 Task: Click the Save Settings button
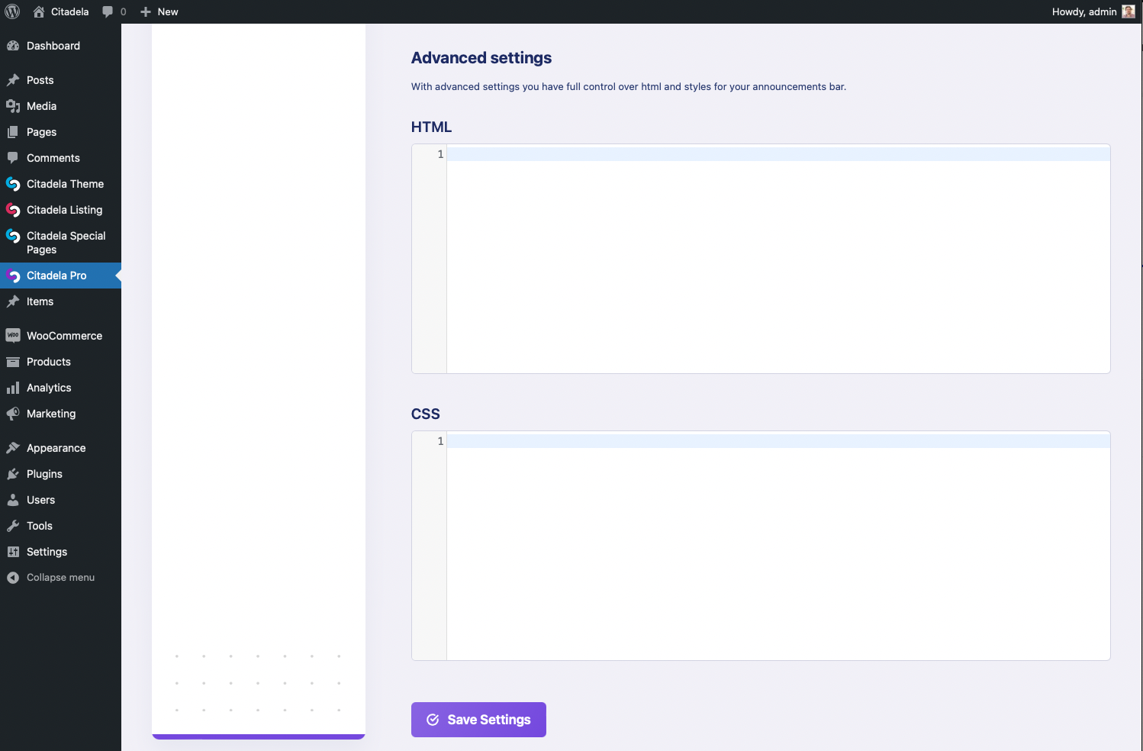click(478, 720)
